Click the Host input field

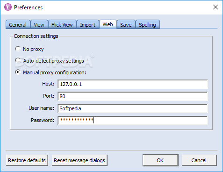pos(133,84)
